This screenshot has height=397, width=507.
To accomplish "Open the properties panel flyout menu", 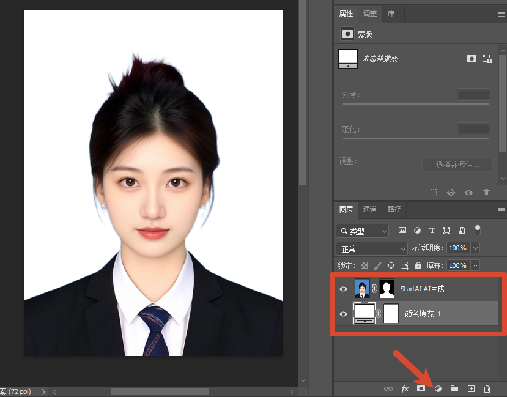I will tap(501, 14).
